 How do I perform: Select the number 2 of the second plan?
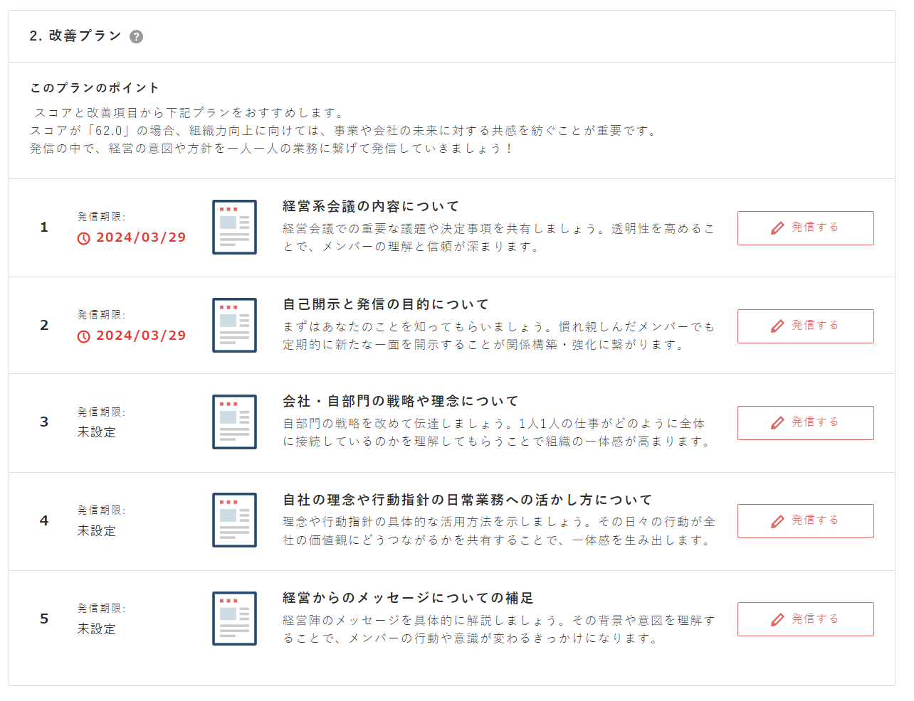[x=44, y=326]
